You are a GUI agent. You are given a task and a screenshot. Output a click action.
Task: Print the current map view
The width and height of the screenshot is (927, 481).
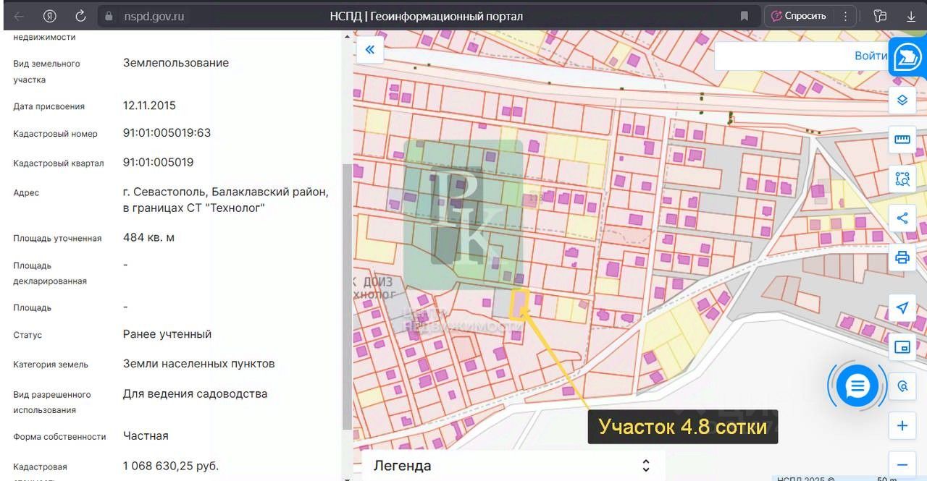coord(902,257)
